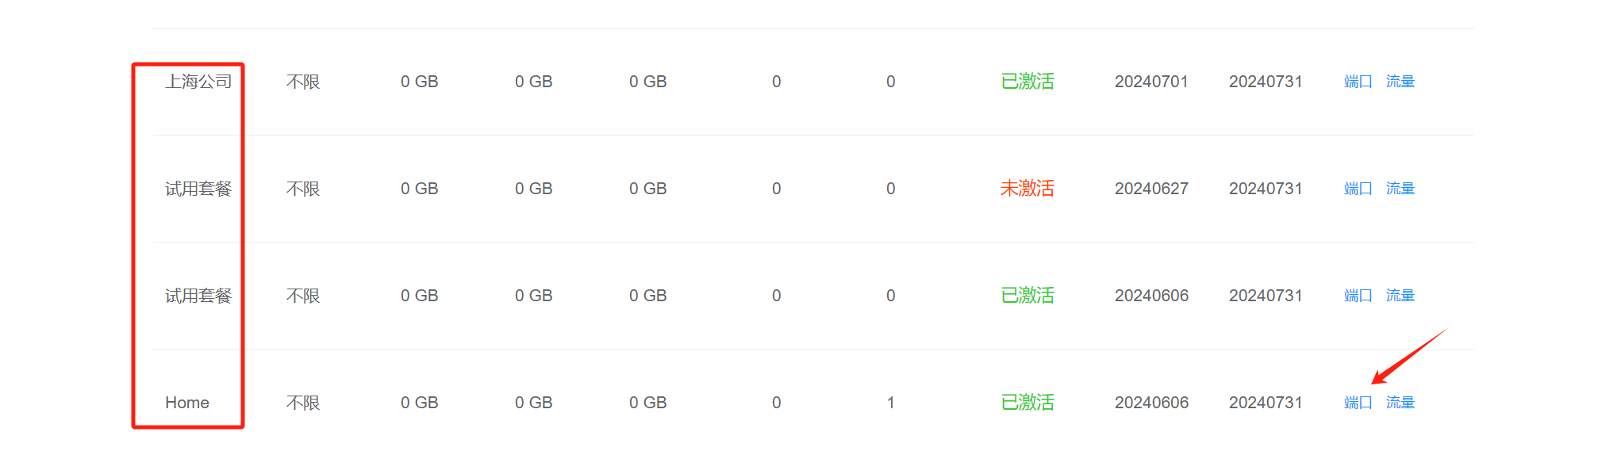Select 20240606 date in Home row
Screen dimensions: 1602x455
(x=1151, y=403)
